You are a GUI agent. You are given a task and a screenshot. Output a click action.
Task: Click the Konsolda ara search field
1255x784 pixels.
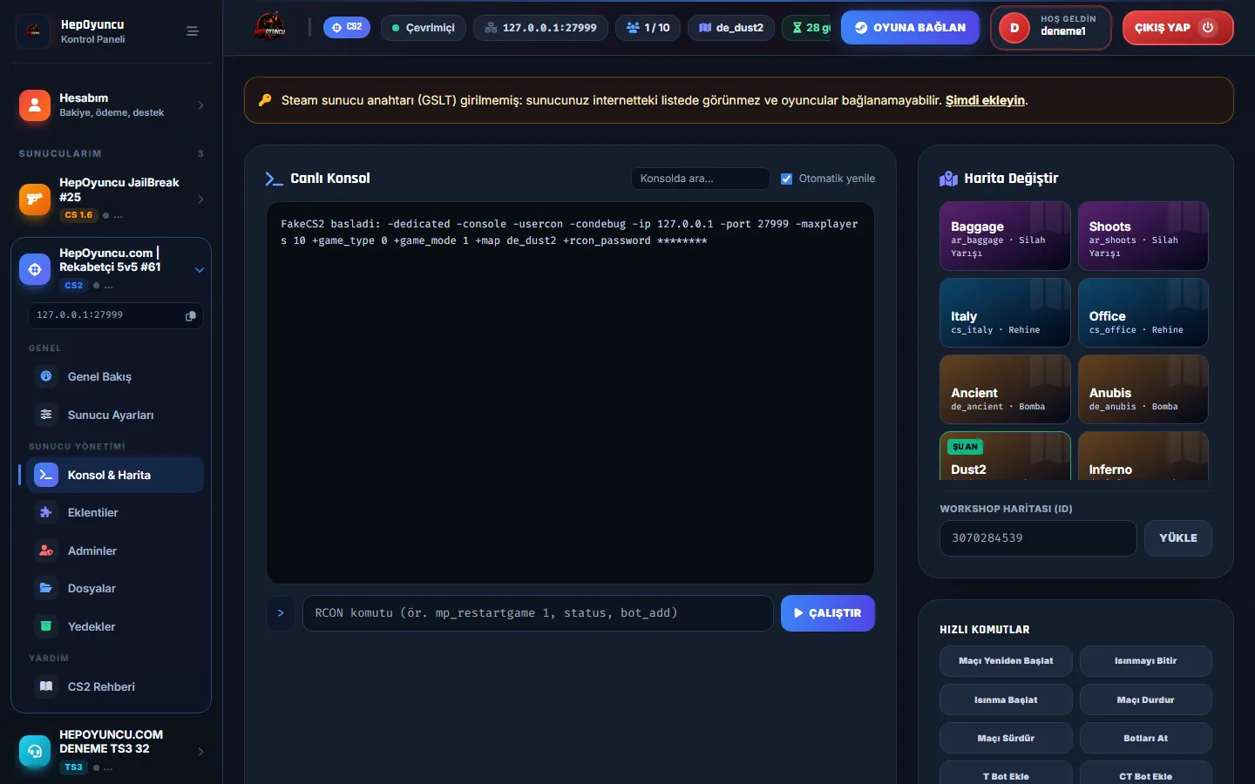[x=700, y=179]
